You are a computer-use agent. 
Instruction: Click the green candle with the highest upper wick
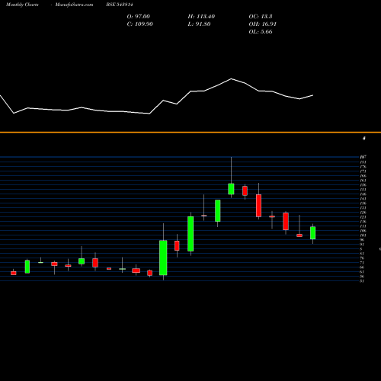click(x=231, y=189)
